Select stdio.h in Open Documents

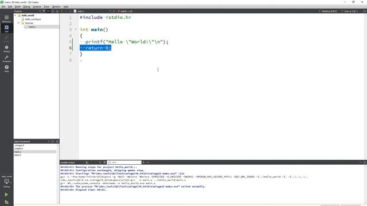click(18, 155)
